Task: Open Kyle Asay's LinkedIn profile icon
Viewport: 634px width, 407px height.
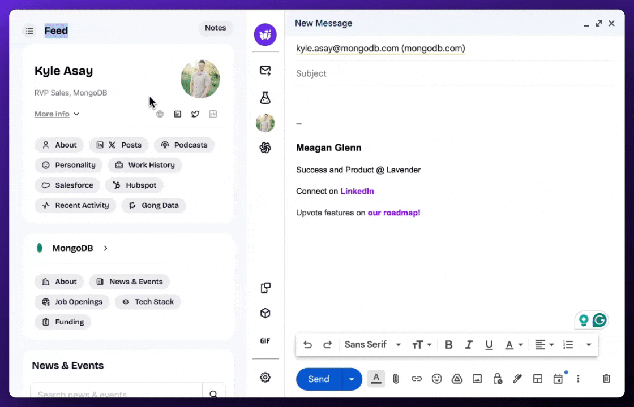Action: coord(178,114)
